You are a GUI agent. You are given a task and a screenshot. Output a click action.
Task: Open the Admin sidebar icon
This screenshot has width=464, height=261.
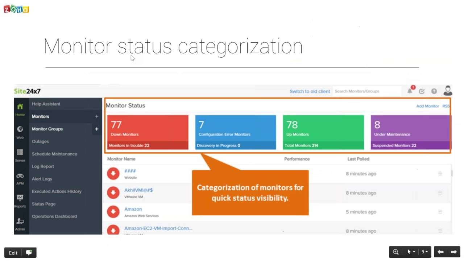(x=20, y=221)
